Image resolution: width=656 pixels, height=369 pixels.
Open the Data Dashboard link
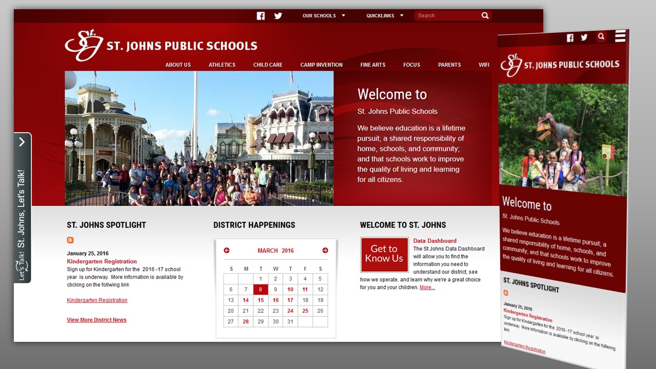point(435,241)
